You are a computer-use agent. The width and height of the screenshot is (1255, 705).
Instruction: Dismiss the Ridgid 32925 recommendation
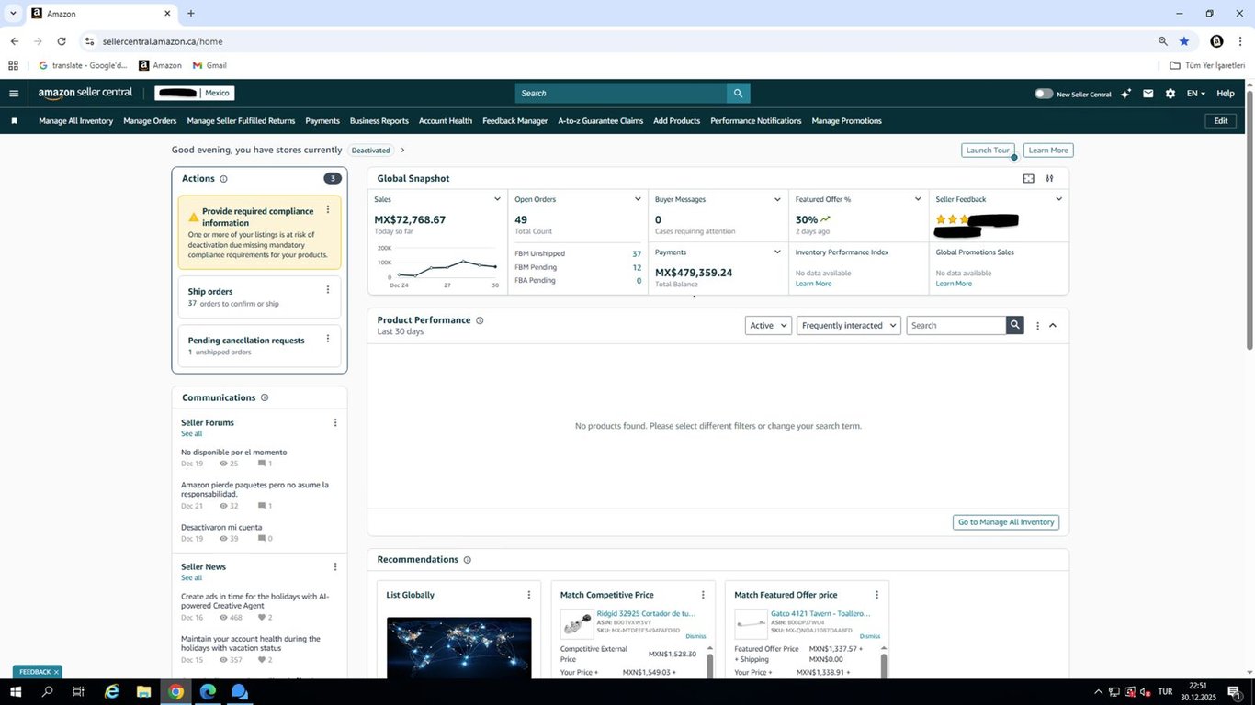(x=695, y=636)
